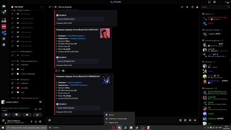Mute microphone in user panel

[31, 122]
